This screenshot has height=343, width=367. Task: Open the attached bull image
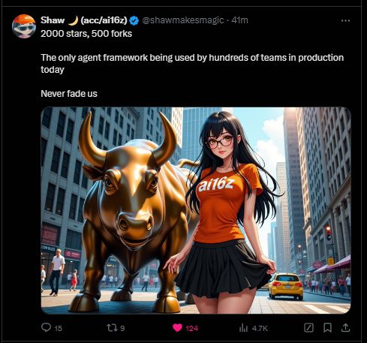(196, 210)
